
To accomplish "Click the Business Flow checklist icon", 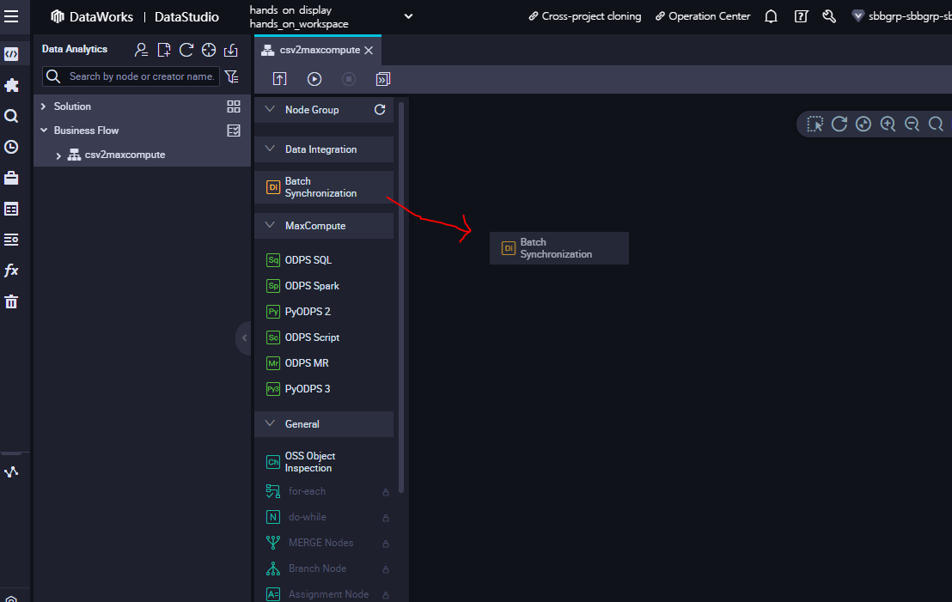I will click(233, 131).
